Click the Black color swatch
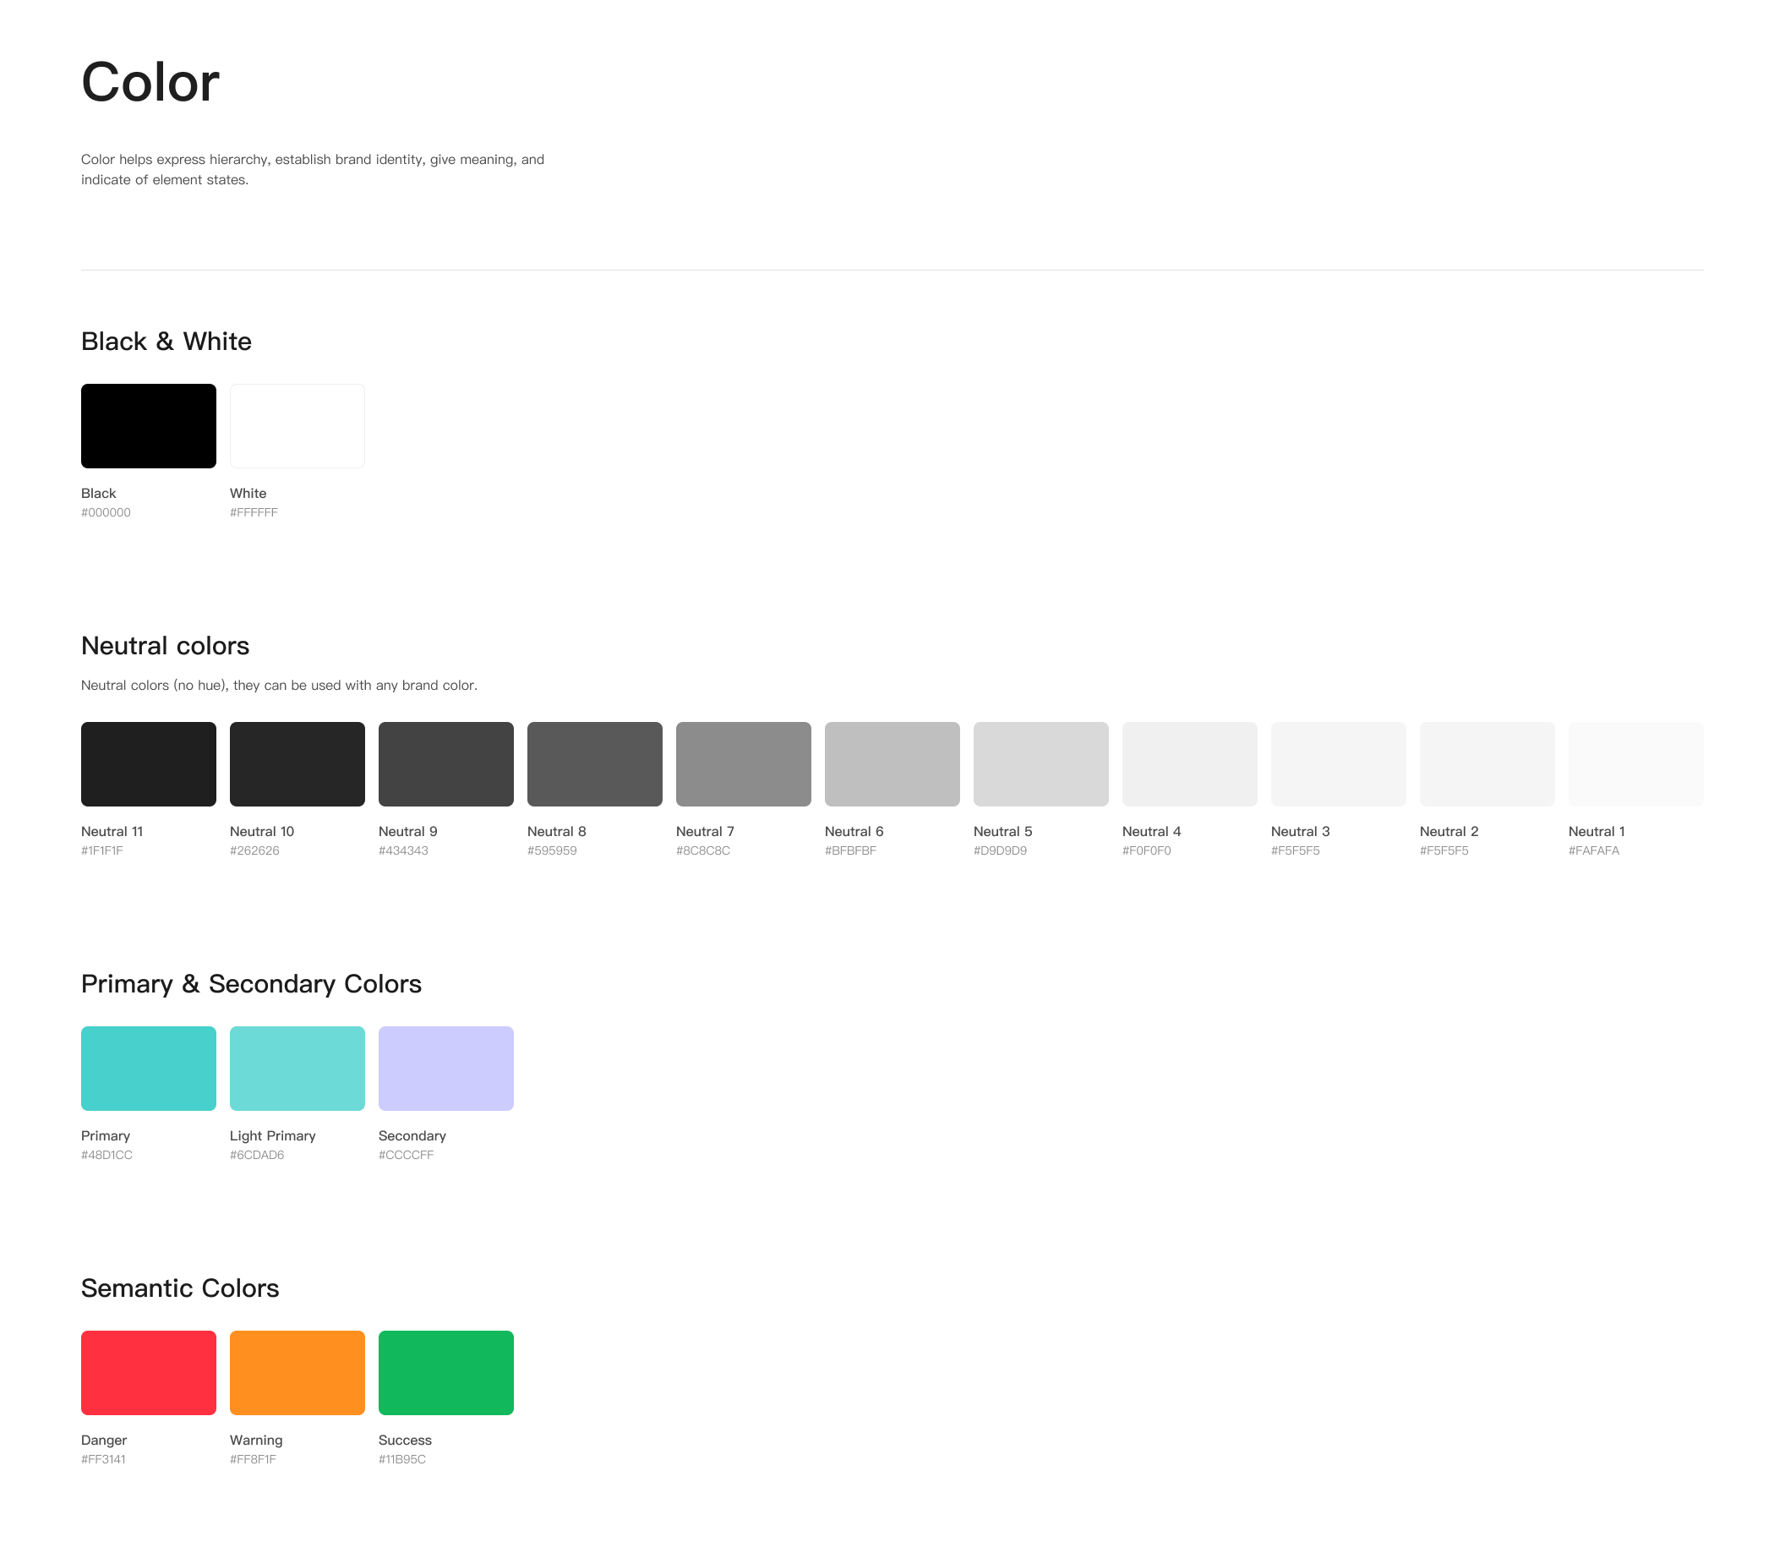This screenshot has height=1542, width=1785. click(148, 426)
